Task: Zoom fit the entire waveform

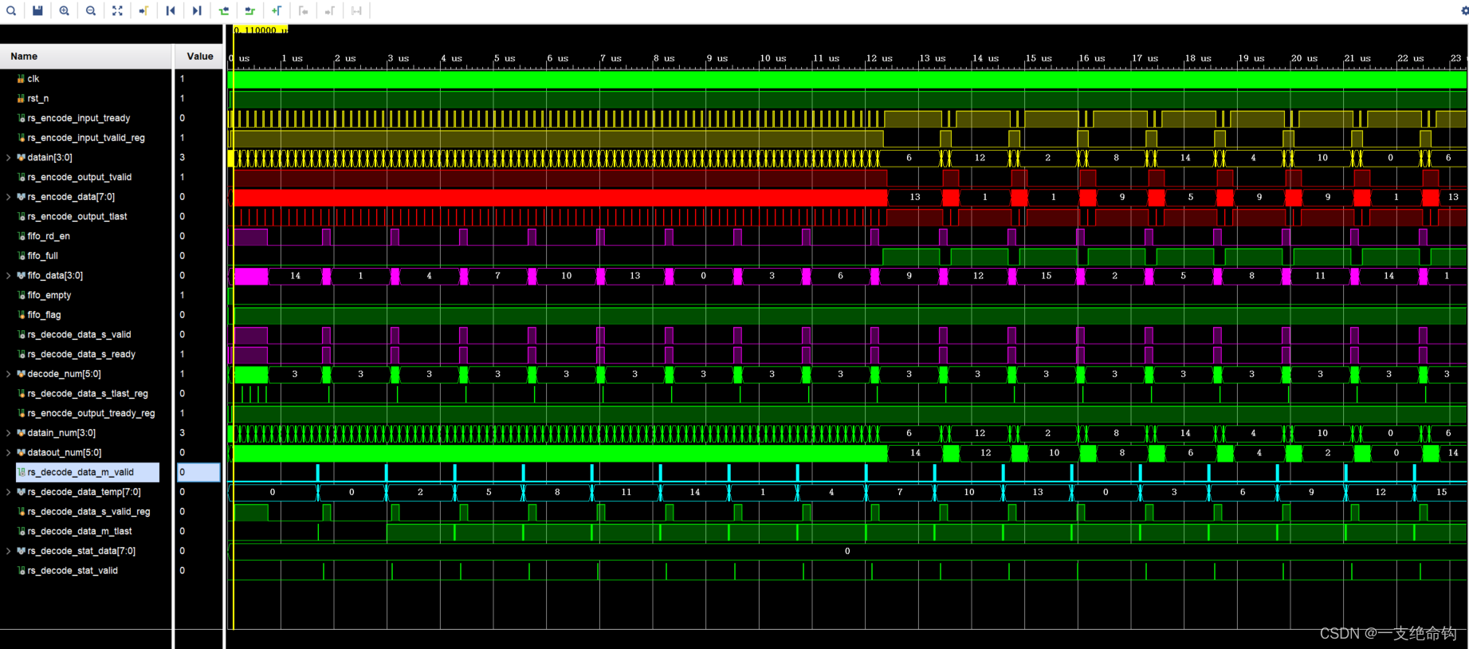Action: (x=117, y=10)
